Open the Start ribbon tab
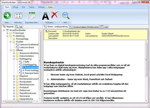The image size is (150, 108). (x=7, y=7)
